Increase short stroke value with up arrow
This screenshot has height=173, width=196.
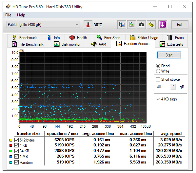pyautogui.click(x=173, y=86)
